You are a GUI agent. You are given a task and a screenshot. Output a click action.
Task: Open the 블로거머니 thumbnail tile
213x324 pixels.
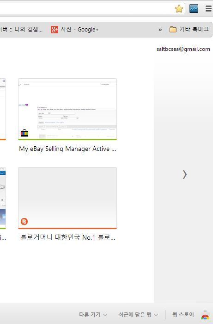pyautogui.click(x=67, y=198)
